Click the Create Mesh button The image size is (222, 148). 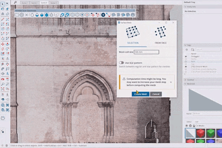[140, 94]
